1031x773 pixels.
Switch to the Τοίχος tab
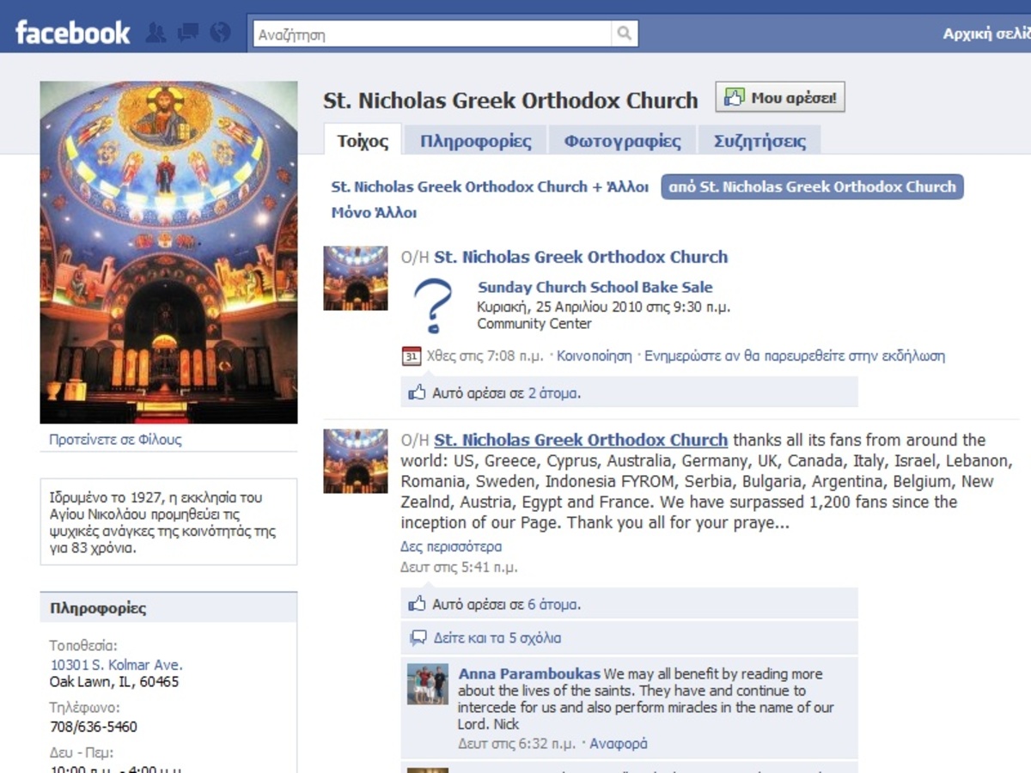[363, 141]
